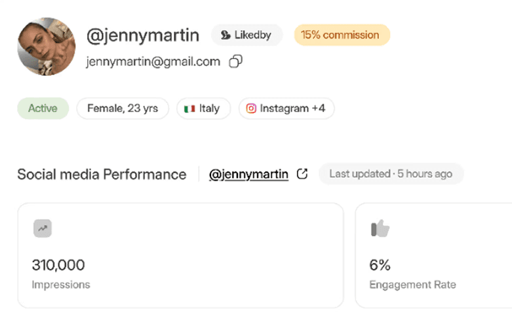Select the Italy country chip text

click(x=209, y=109)
